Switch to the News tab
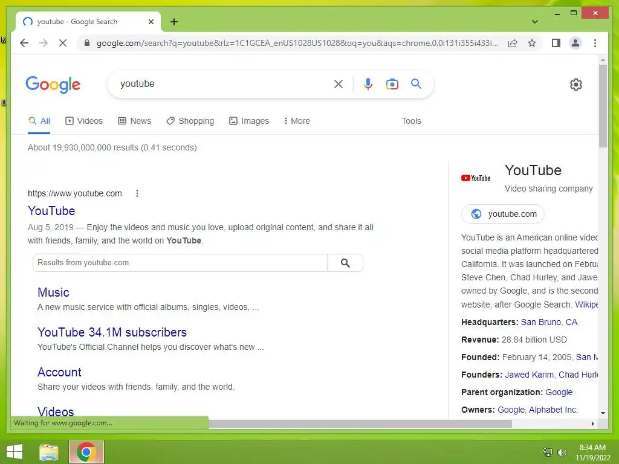Image resolution: width=619 pixels, height=464 pixels. click(x=135, y=121)
